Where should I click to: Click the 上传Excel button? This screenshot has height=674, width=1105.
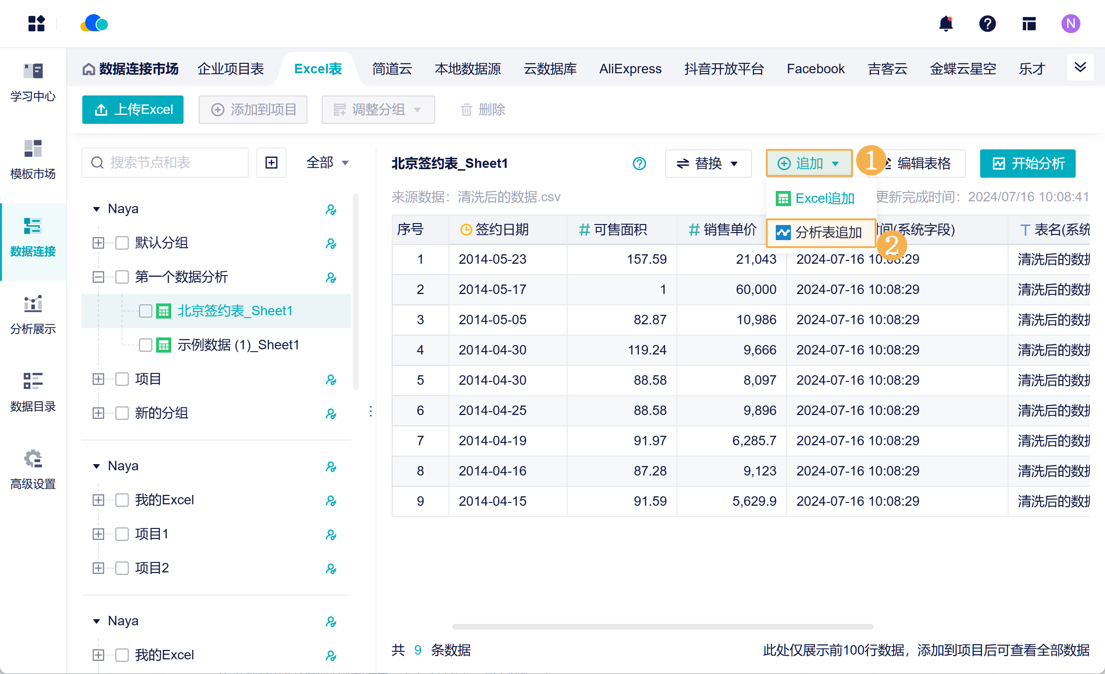(x=133, y=110)
